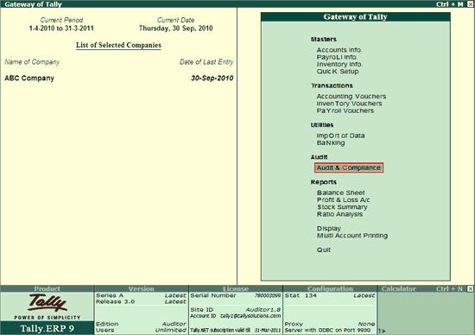
Task: Open Accounts Info under Masters
Action: (x=339, y=50)
